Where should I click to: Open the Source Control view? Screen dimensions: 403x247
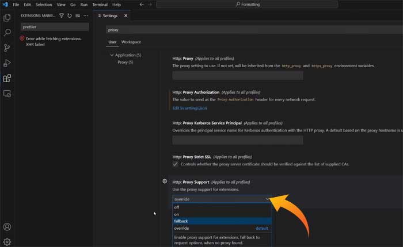point(7,48)
